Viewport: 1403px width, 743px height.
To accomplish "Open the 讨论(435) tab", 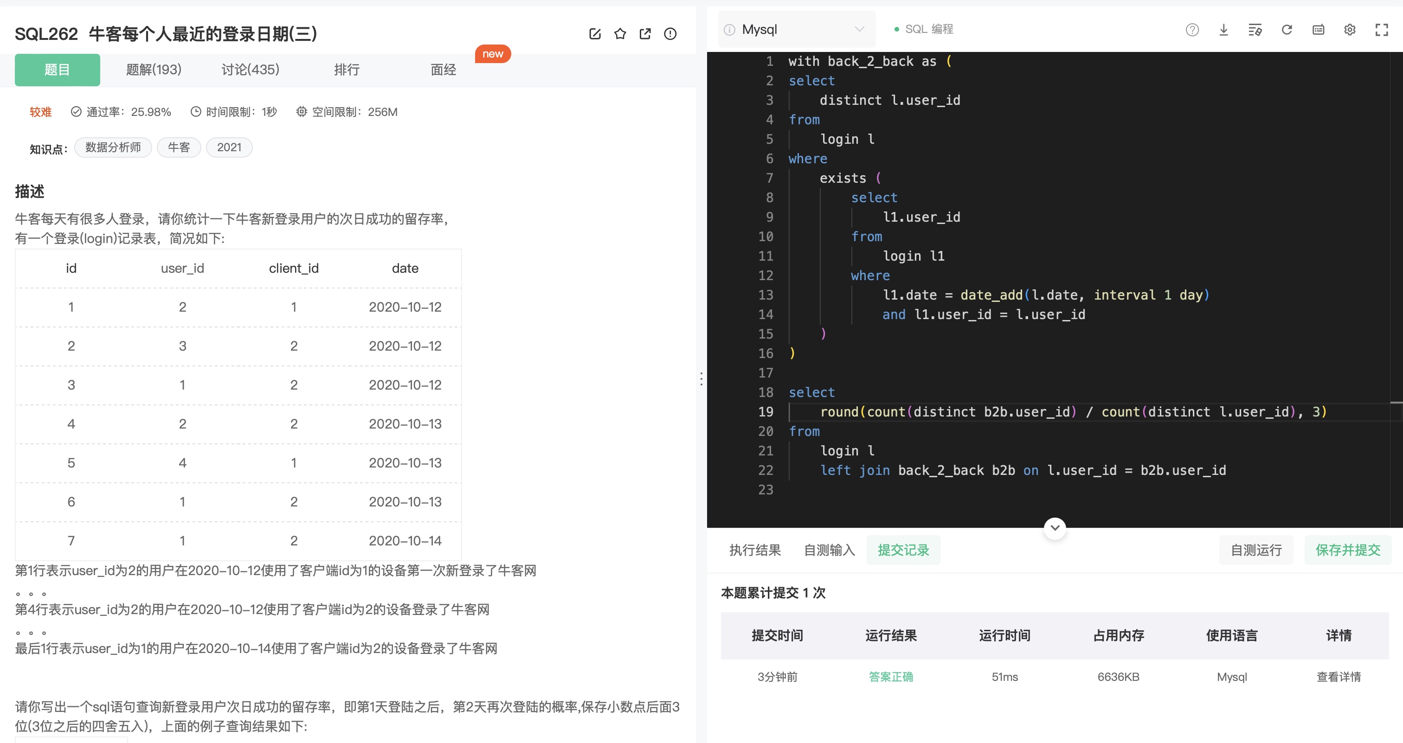I will point(250,70).
